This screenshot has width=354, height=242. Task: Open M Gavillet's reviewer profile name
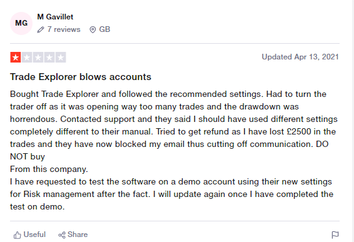click(x=55, y=17)
